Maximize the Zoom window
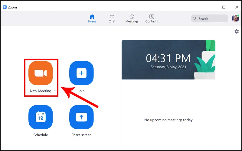Viewport: 242px width, 151px height. pyautogui.click(x=224, y=7)
